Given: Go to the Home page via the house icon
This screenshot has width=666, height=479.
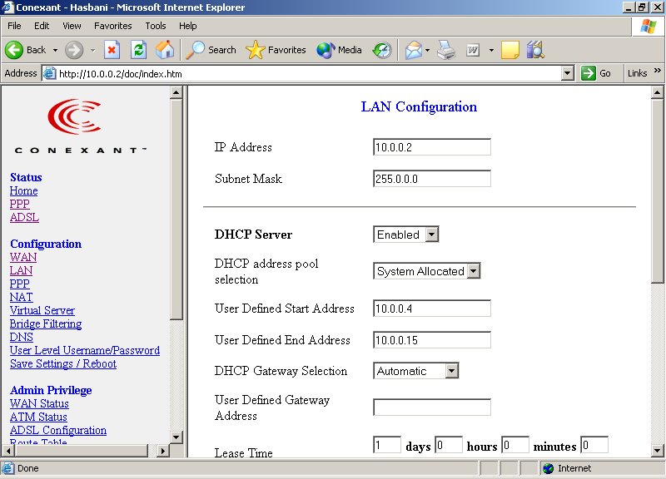Looking at the screenshot, I should point(165,50).
